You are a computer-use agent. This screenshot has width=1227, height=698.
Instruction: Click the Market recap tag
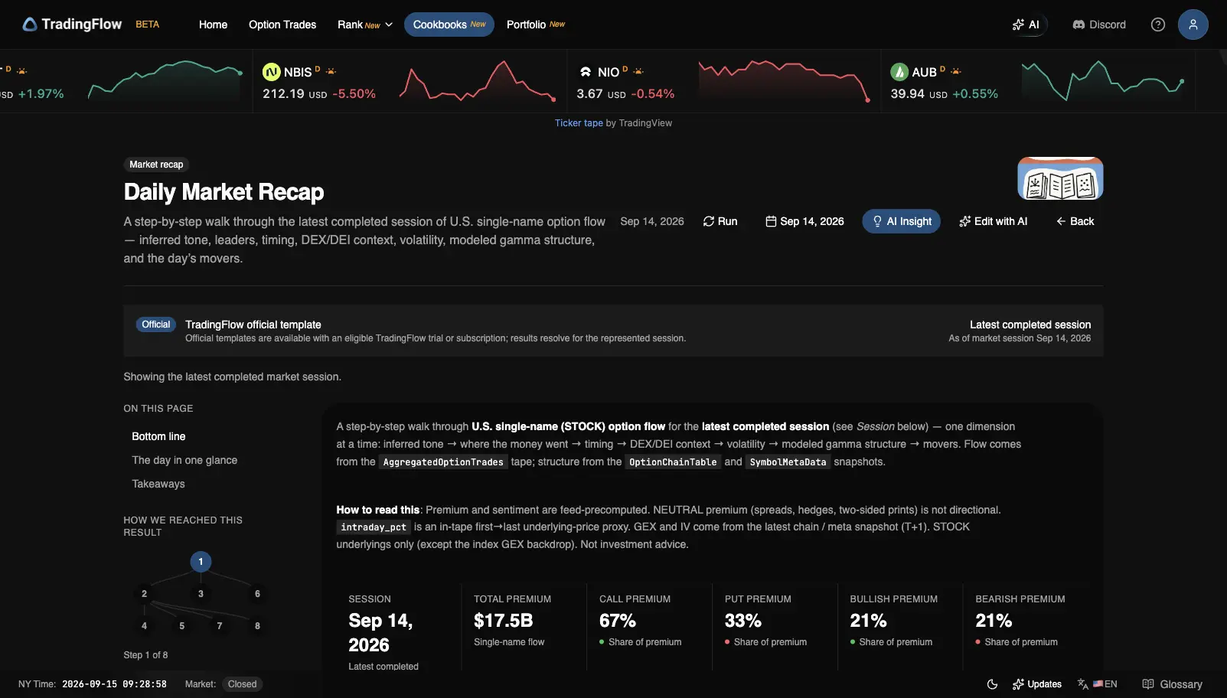tap(156, 165)
